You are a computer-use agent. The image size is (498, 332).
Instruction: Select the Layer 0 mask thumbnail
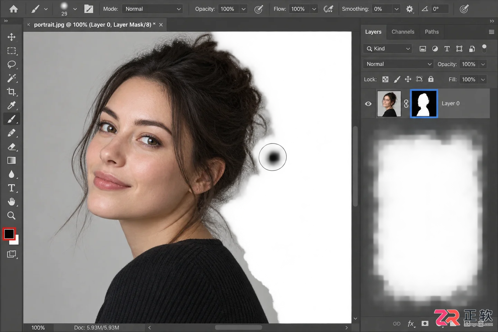click(x=424, y=103)
